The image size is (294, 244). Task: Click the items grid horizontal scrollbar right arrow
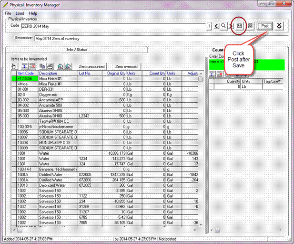[195, 230]
